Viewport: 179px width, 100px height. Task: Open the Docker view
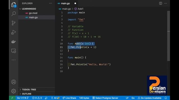[x=14, y=42]
